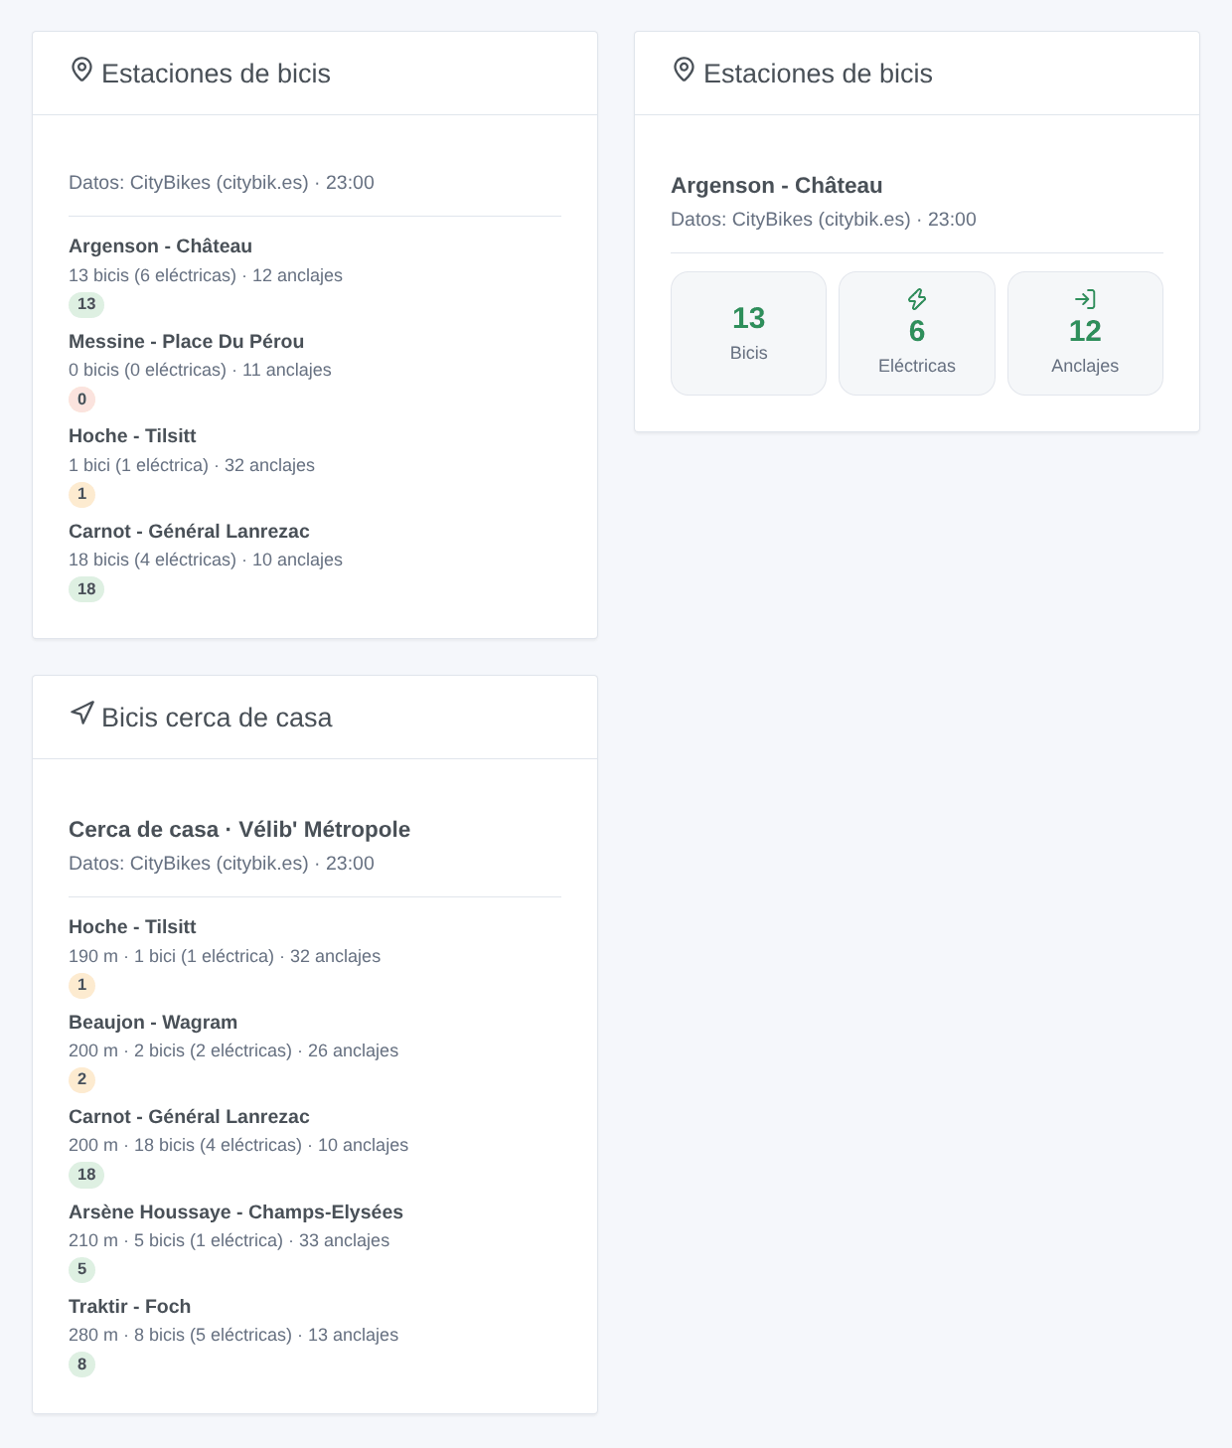Select the 13 Bicis stat tile
The height and width of the screenshot is (1448, 1232).
(x=748, y=333)
